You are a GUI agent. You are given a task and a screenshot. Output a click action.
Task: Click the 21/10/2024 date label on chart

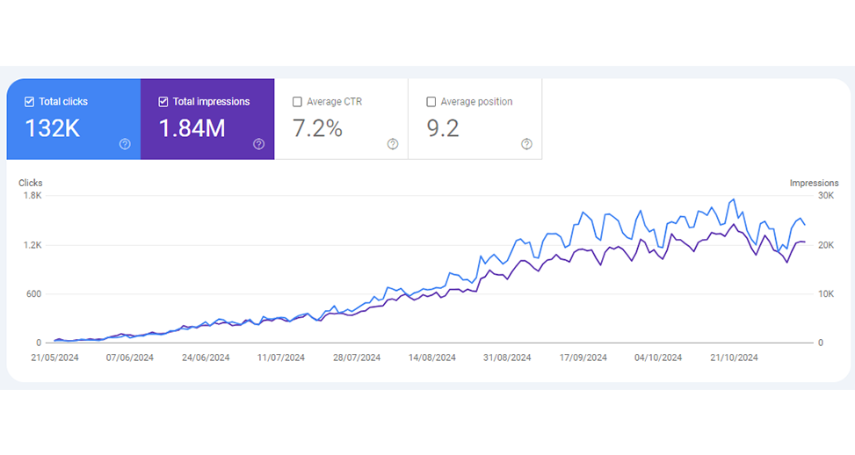coord(733,357)
